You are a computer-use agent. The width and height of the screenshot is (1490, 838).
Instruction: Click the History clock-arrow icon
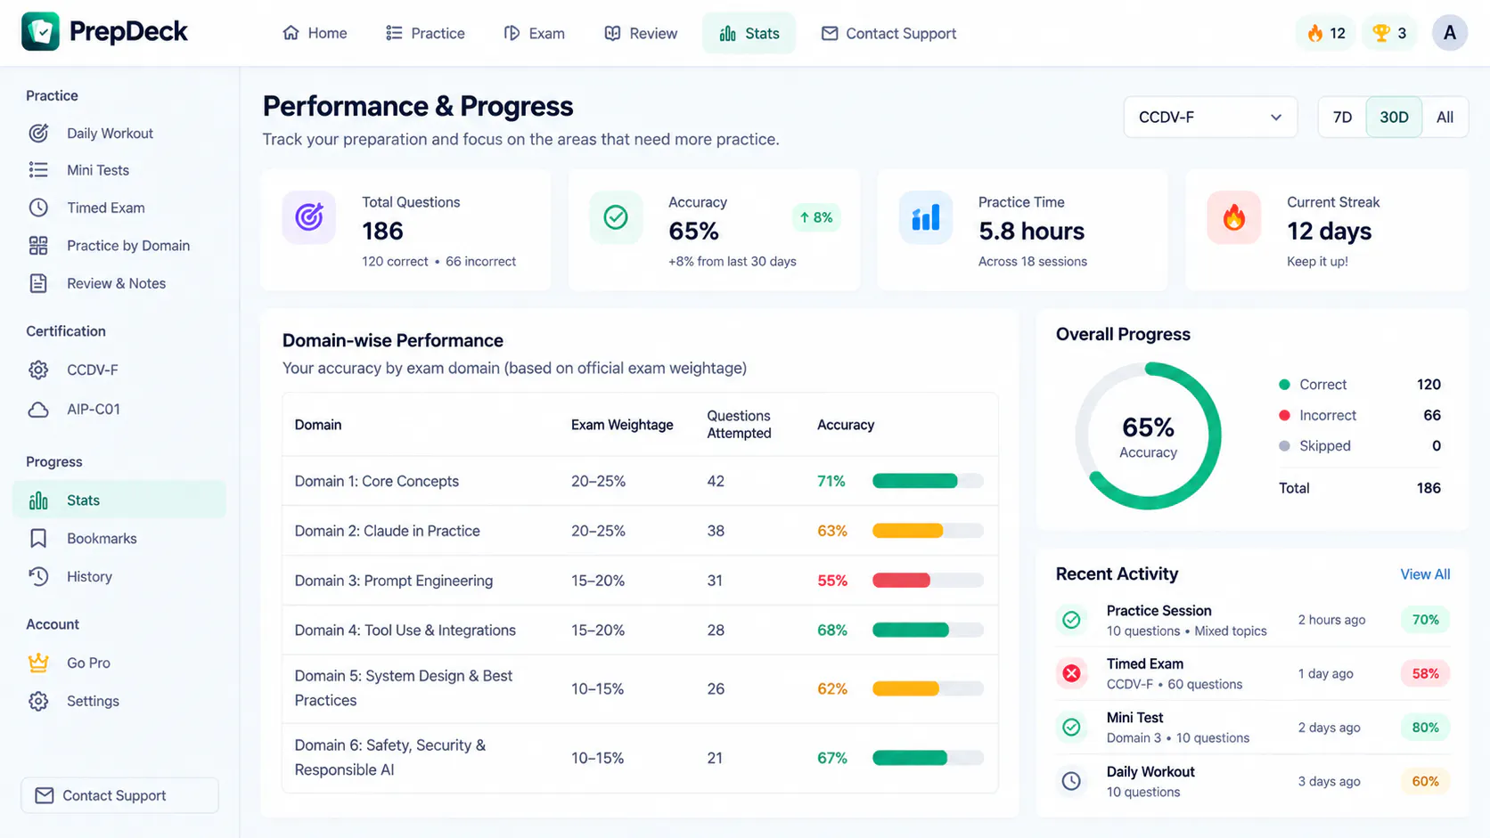(x=38, y=576)
